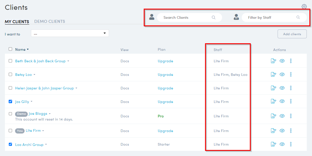Switch to the Demo Clients tab
The width and height of the screenshot is (312, 156).
pos(49,21)
